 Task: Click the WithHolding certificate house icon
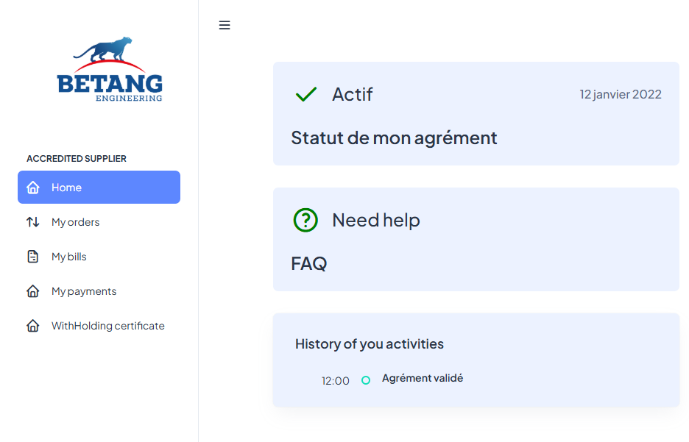[33, 326]
